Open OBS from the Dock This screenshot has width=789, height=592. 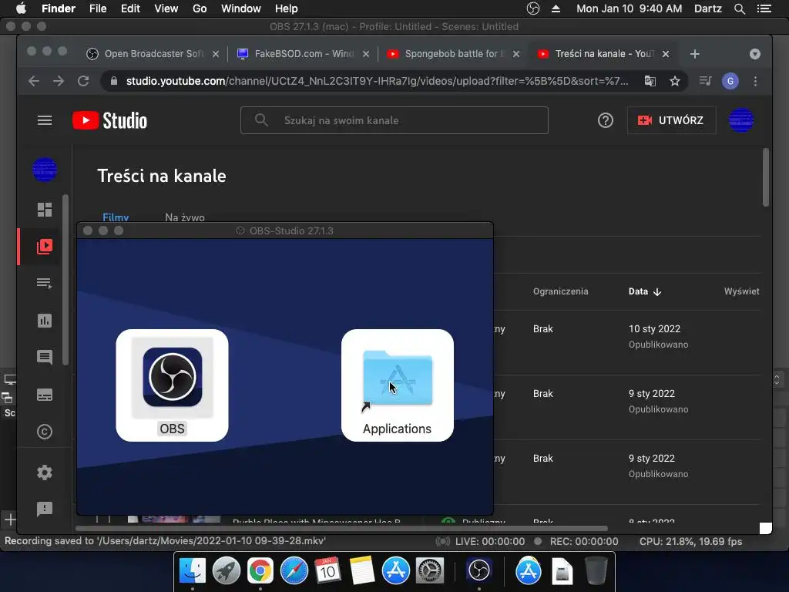[478, 571]
